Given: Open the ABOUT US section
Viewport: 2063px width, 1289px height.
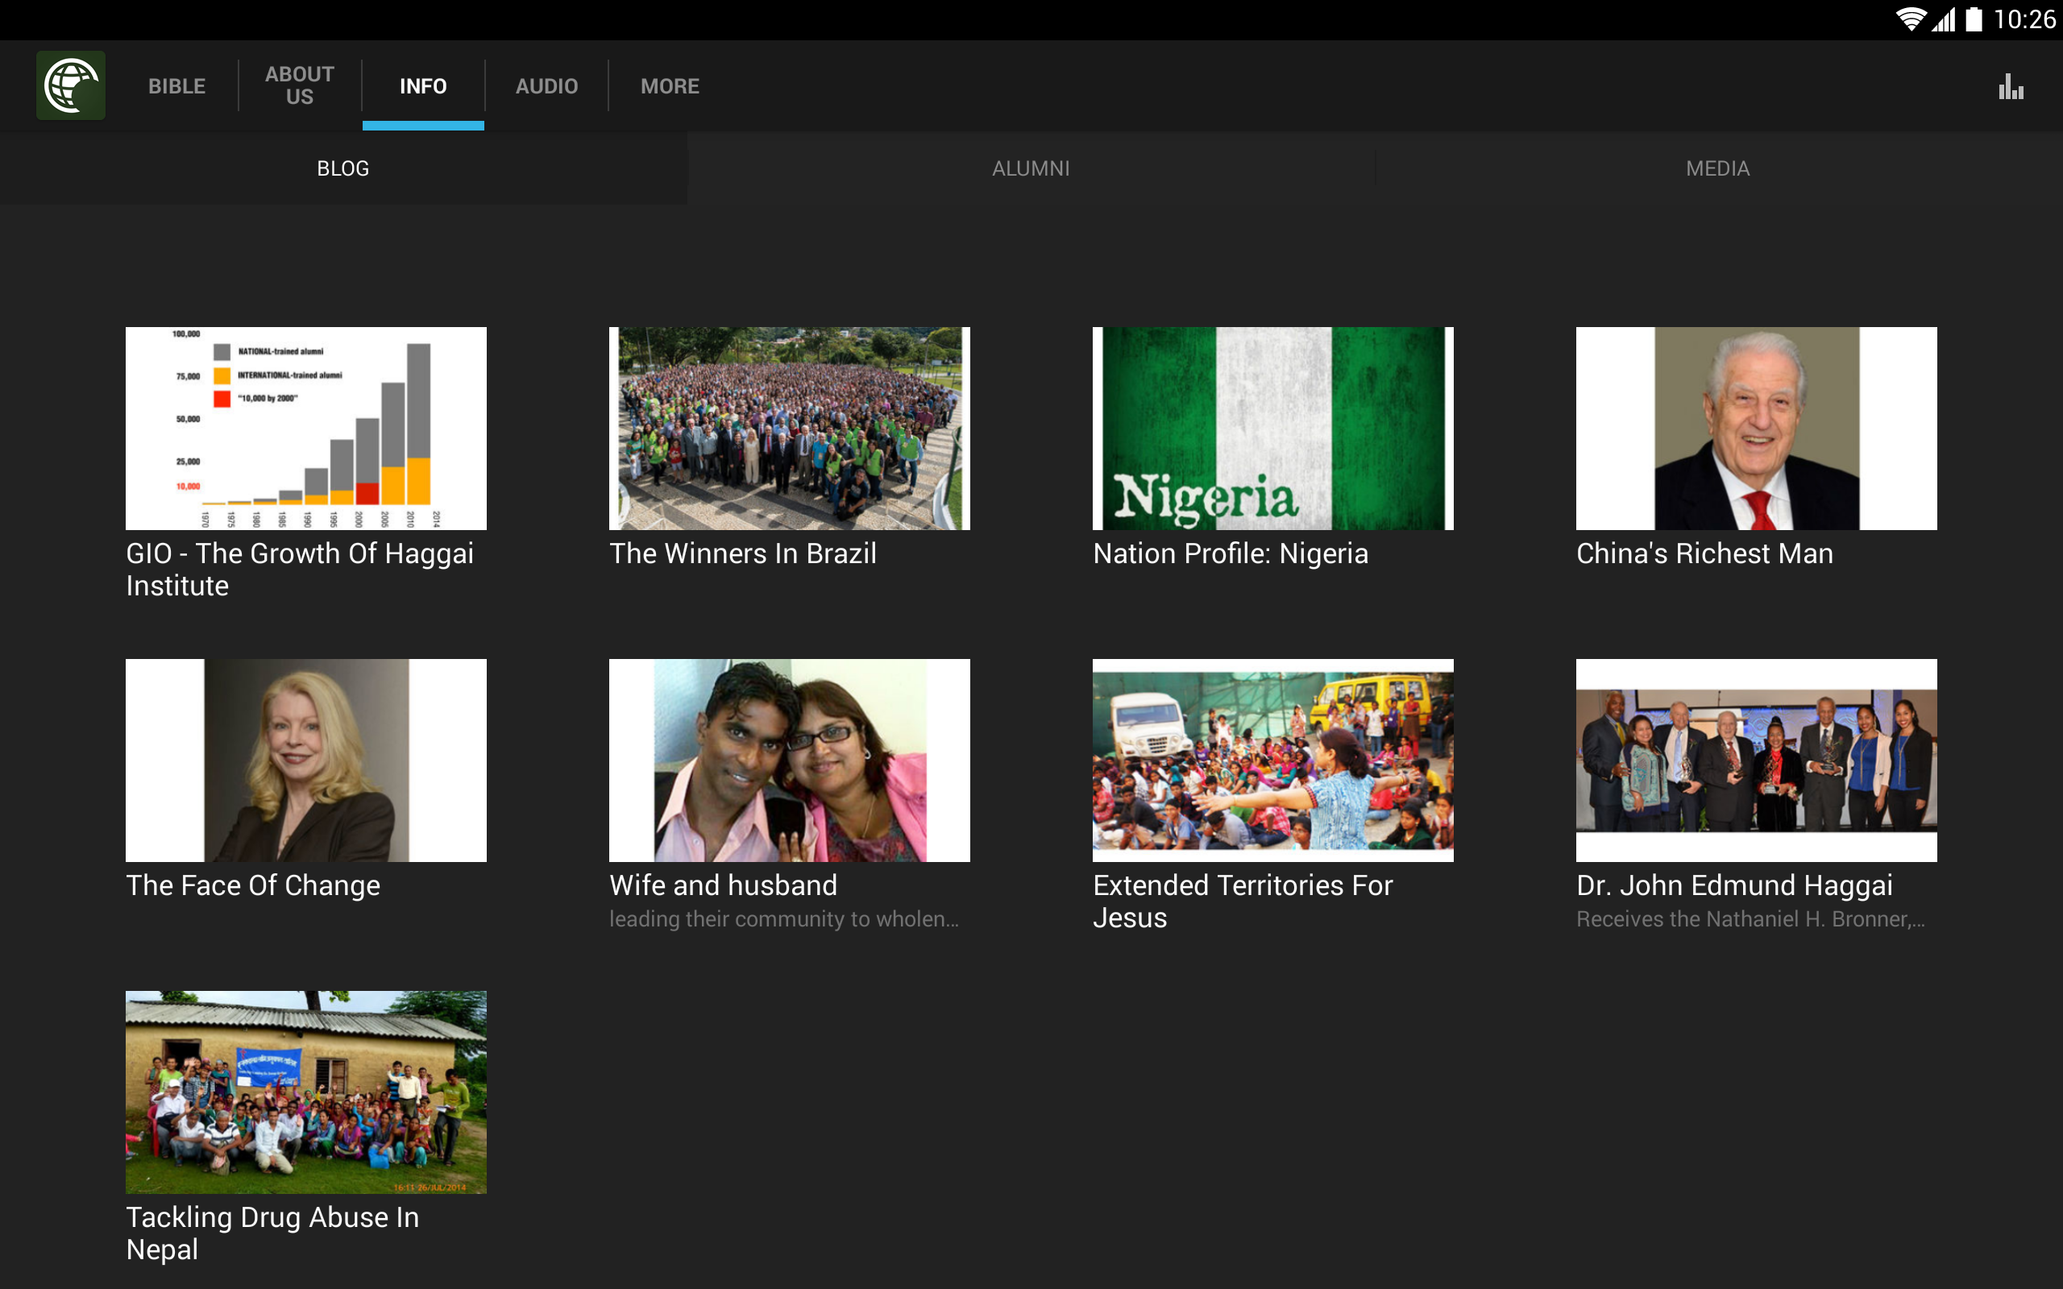Looking at the screenshot, I should pyautogui.click(x=298, y=85).
